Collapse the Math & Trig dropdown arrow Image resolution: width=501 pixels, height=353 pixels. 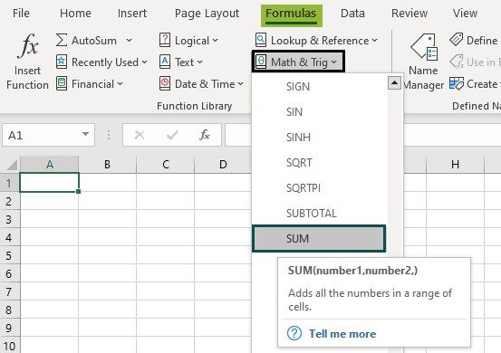(333, 62)
